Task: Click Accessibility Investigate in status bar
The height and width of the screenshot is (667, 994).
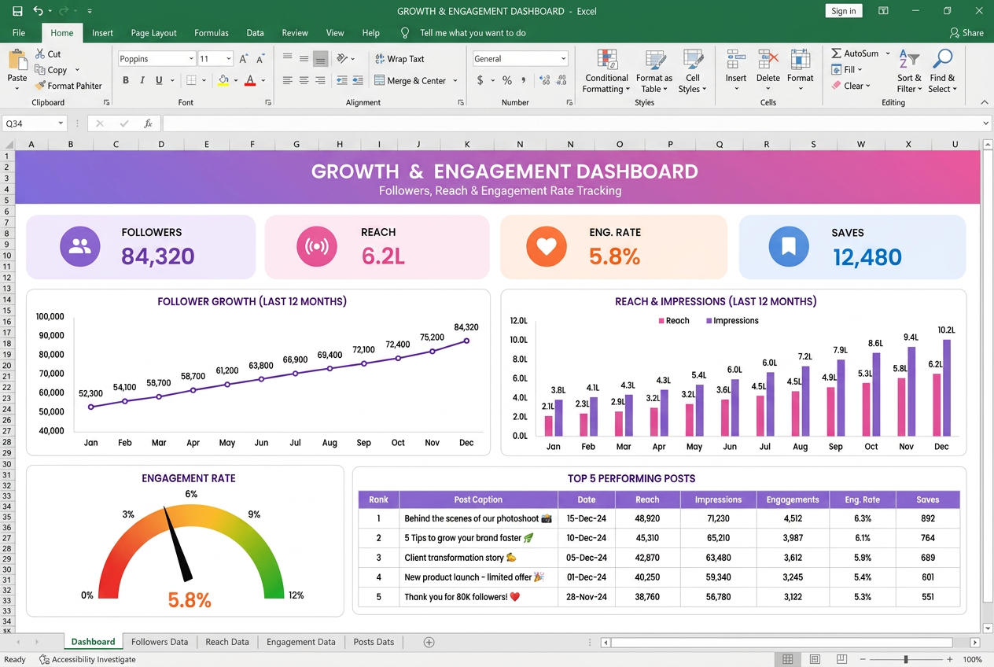Action: coord(87,659)
